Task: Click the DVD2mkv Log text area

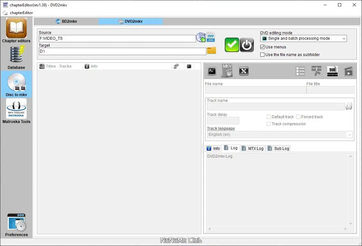Action: pyautogui.click(x=277, y=190)
